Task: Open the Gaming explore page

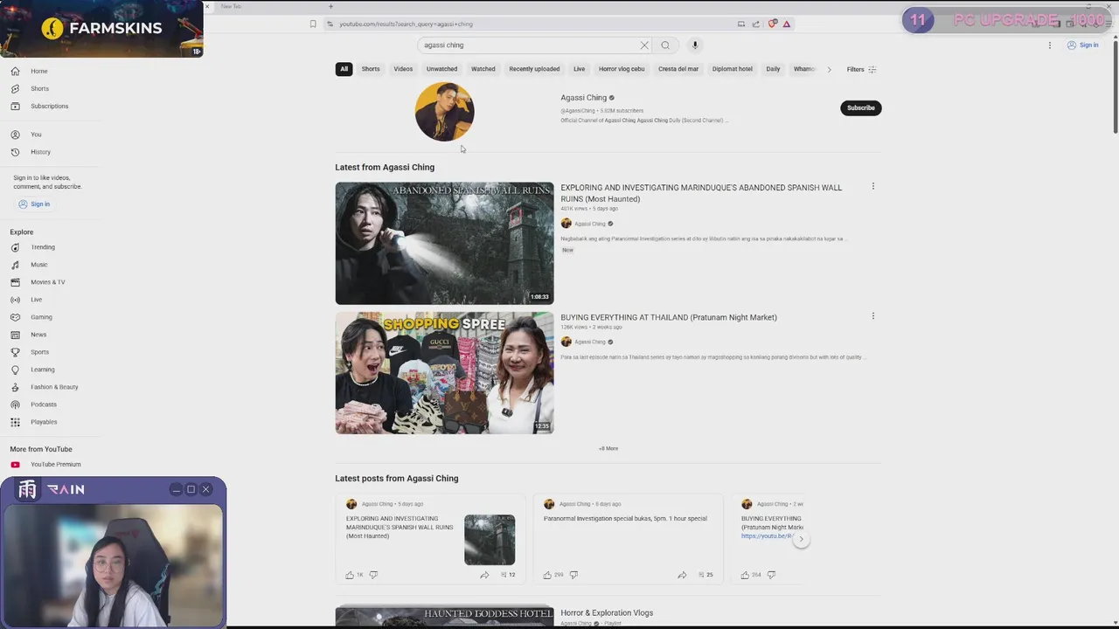Action: coord(41,317)
